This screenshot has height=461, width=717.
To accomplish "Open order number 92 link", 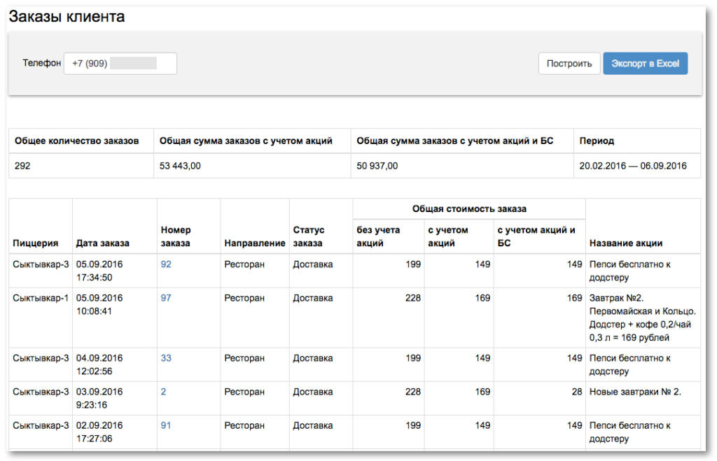I will (x=166, y=264).
